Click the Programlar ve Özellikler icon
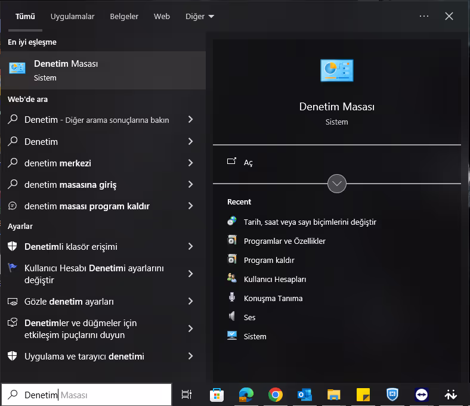The height and width of the screenshot is (406, 470). [232, 240]
